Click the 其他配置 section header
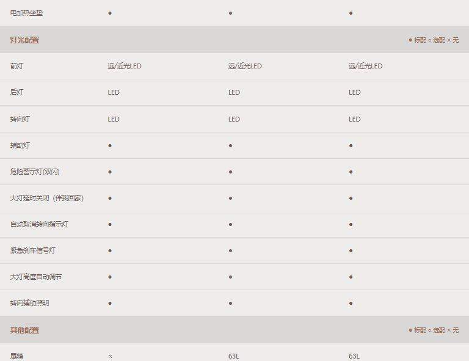Image resolution: width=469 pixels, height=361 pixels. coord(24,330)
